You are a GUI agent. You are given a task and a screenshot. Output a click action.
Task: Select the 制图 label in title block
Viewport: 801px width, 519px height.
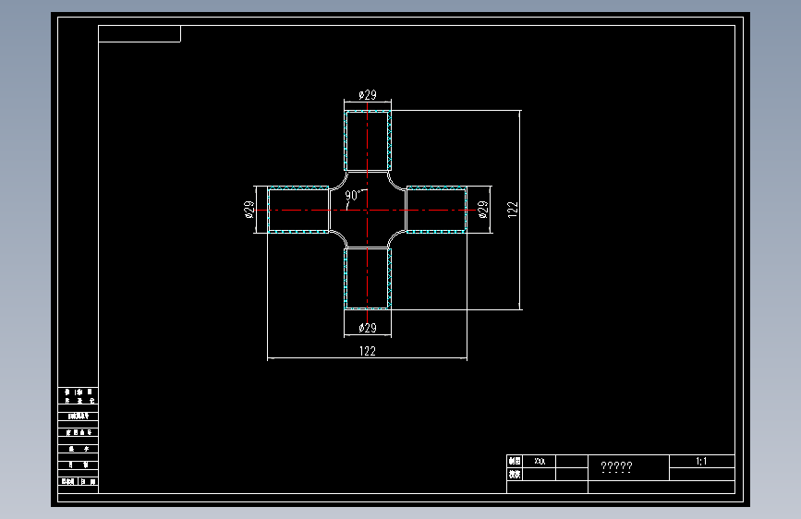(515, 461)
